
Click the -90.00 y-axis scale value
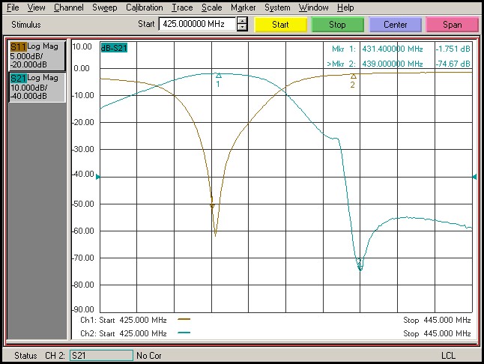click(83, 309)
